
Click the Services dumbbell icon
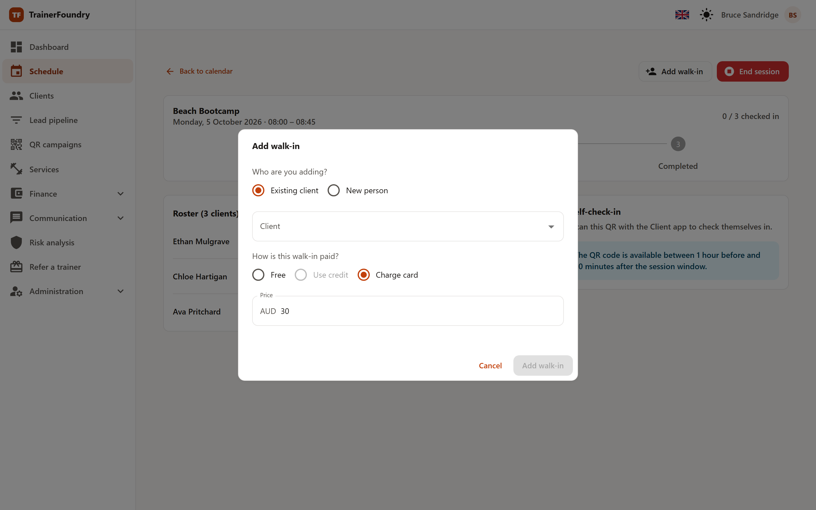pos(16,169)
